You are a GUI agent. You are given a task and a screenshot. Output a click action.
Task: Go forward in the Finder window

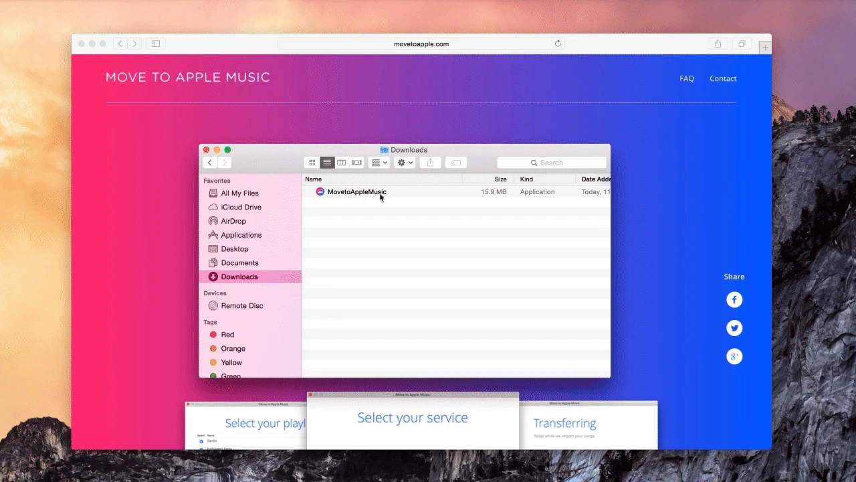click(225, 163)
